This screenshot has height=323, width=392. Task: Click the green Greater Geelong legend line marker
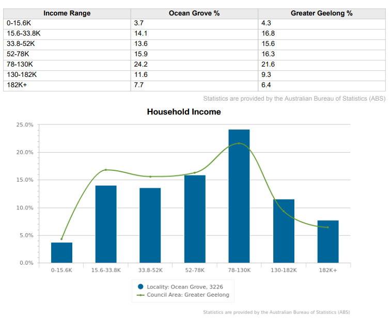(x=141, y=295)
